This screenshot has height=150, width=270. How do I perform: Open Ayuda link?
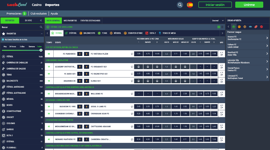click(54, 13)
